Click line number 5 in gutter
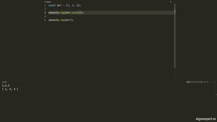Viewport: 217px width, 122px height. [45, 20]
